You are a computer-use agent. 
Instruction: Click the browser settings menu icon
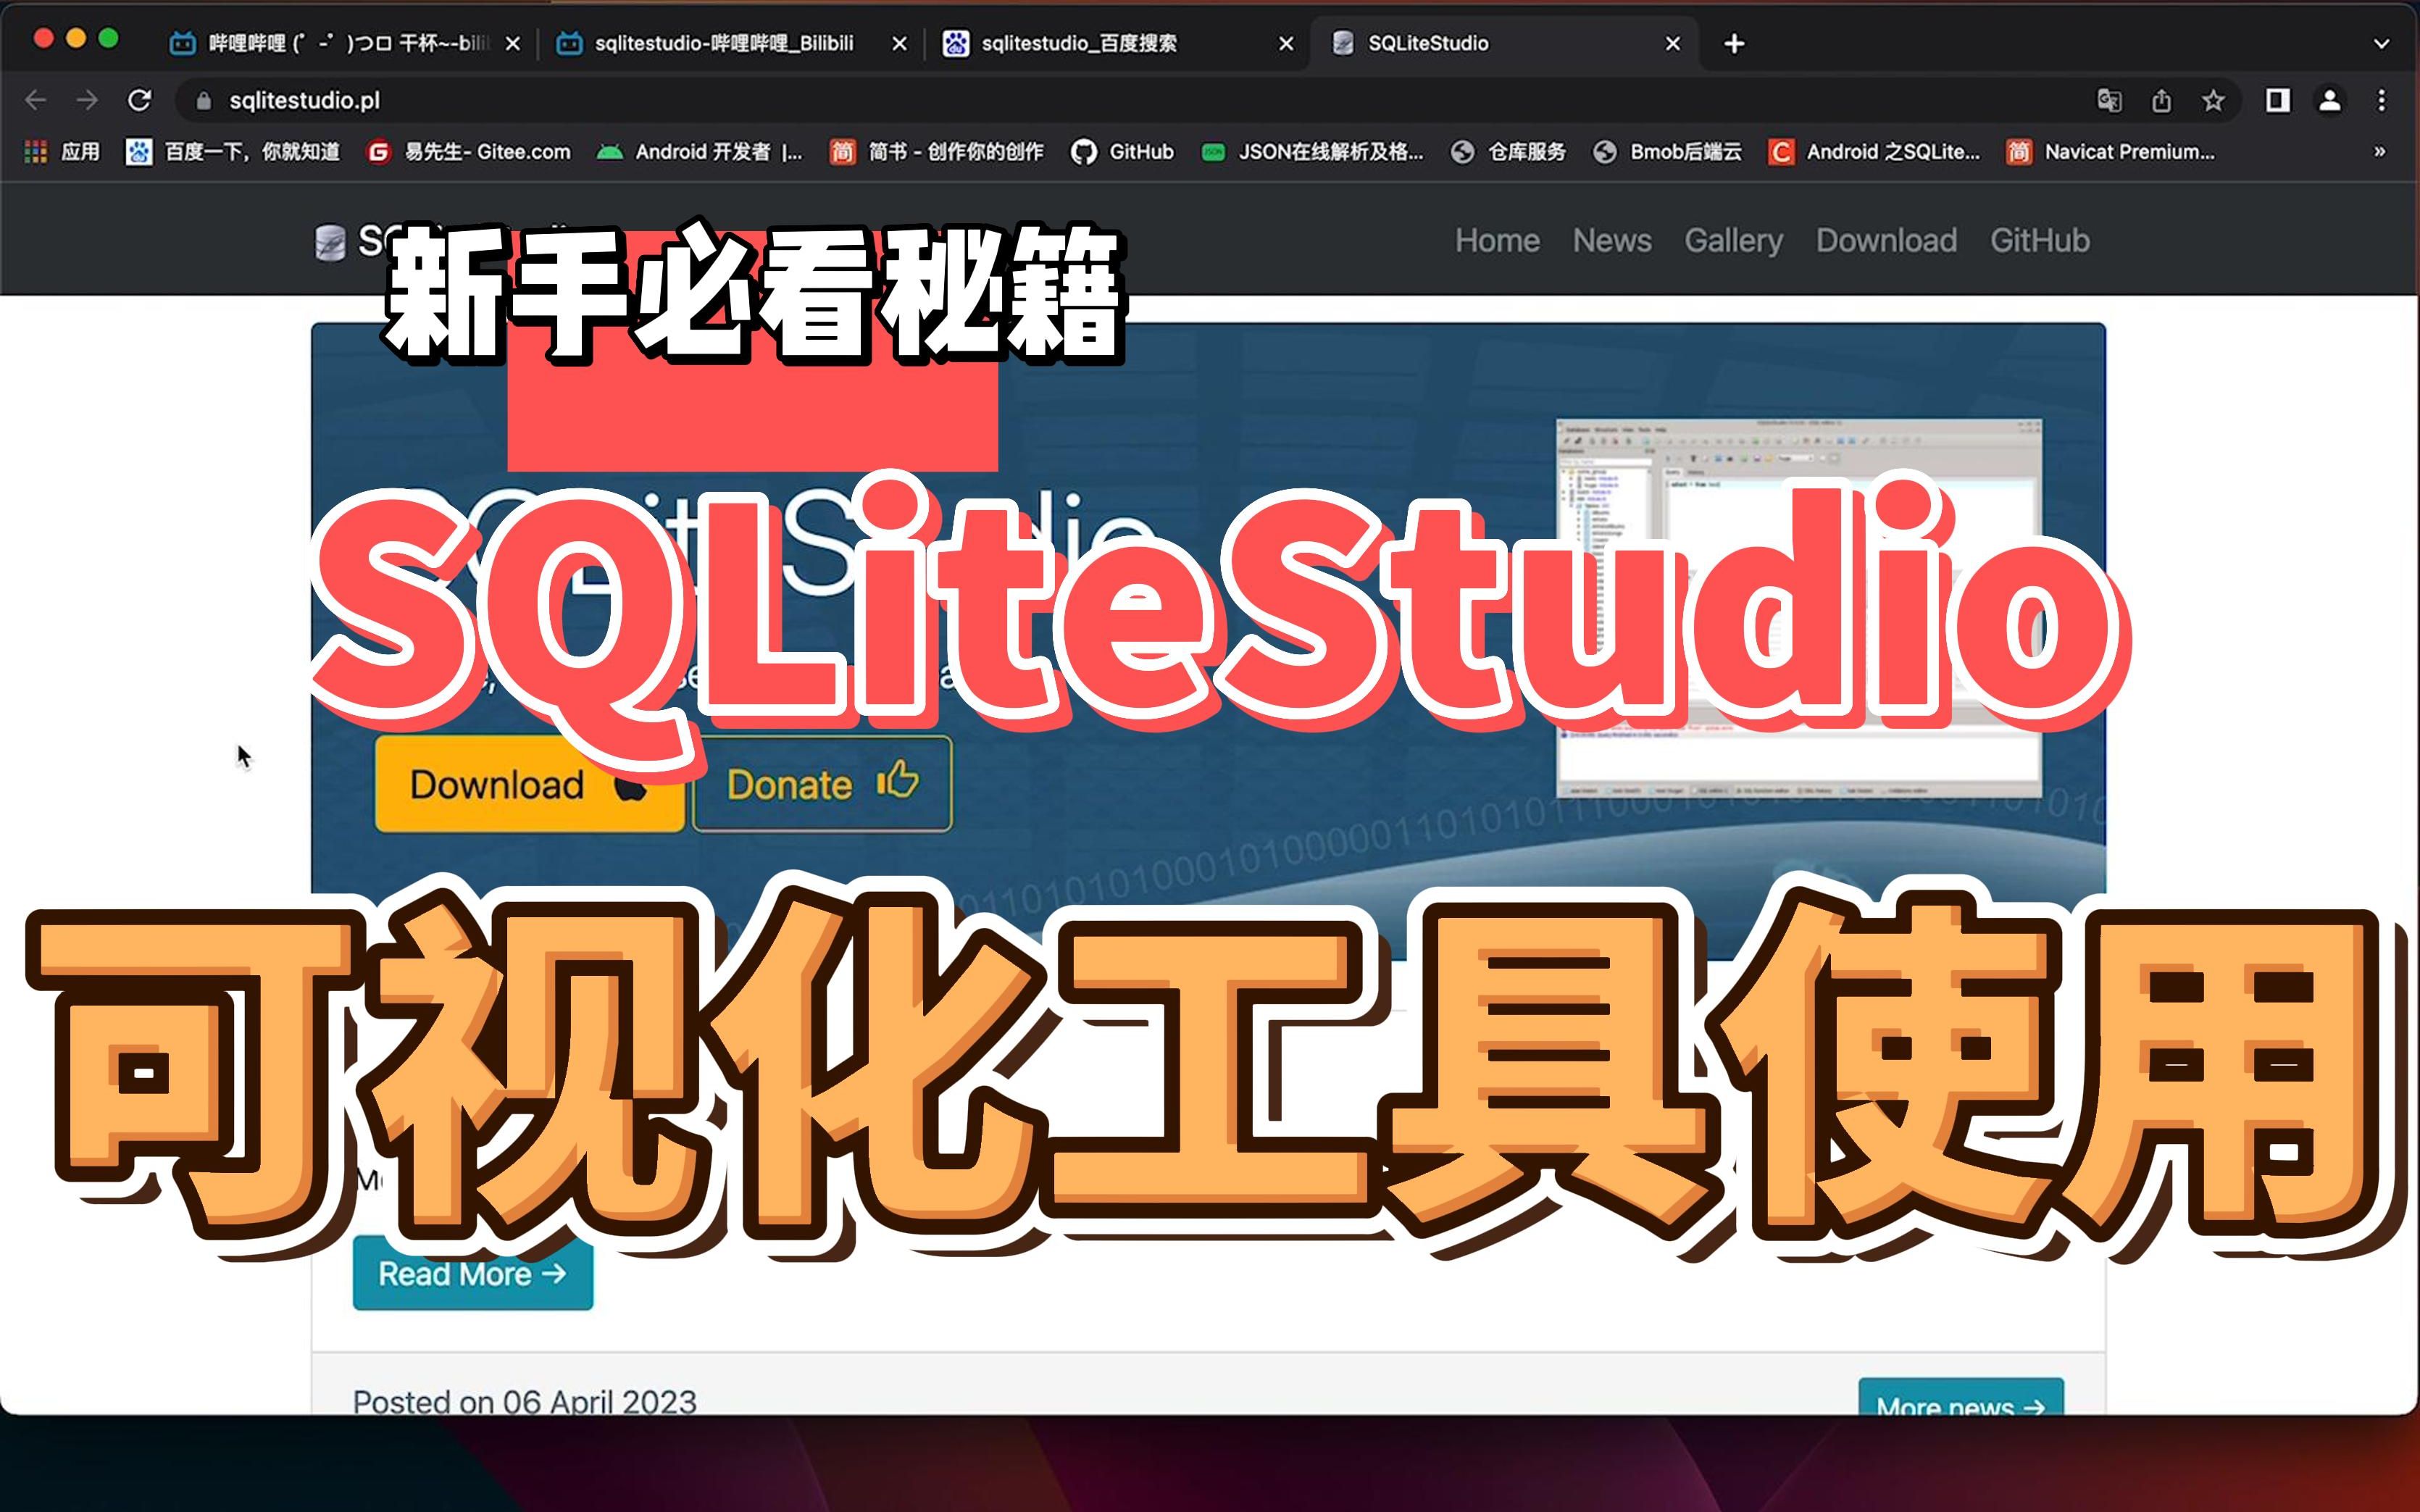pyautogui.click(x=2387, y=101)
